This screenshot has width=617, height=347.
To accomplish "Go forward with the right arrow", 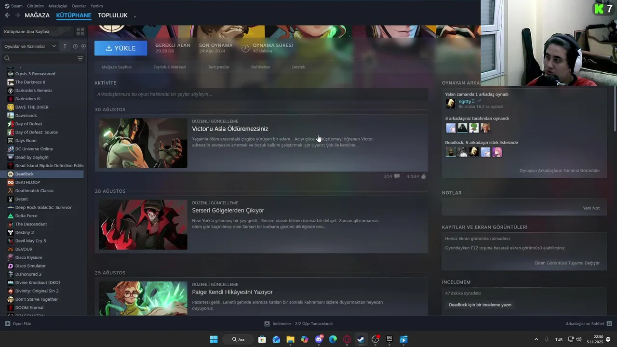I will coord(17,15).
